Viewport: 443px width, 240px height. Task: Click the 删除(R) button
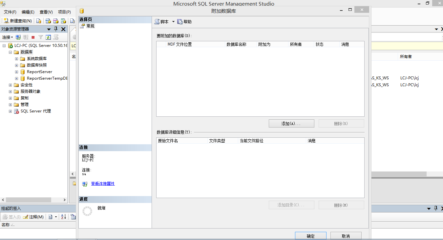[341, 124]
